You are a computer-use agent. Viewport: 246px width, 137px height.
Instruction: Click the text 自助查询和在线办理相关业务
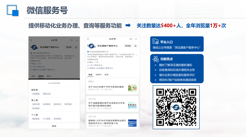coord(177,70)
